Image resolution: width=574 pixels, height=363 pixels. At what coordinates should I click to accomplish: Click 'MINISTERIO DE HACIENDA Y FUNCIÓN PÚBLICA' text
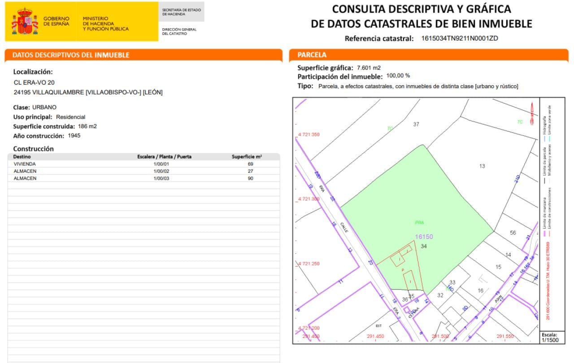[x=106, y=24]
